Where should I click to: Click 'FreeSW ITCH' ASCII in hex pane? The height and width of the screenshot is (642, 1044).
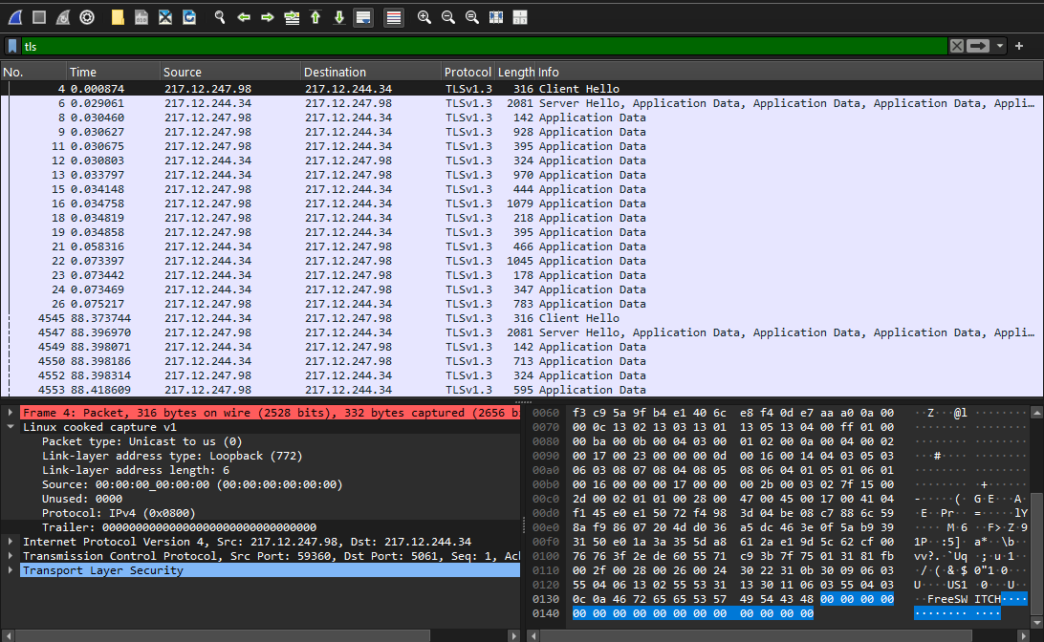pyautogui.click(x=964, y=599)
